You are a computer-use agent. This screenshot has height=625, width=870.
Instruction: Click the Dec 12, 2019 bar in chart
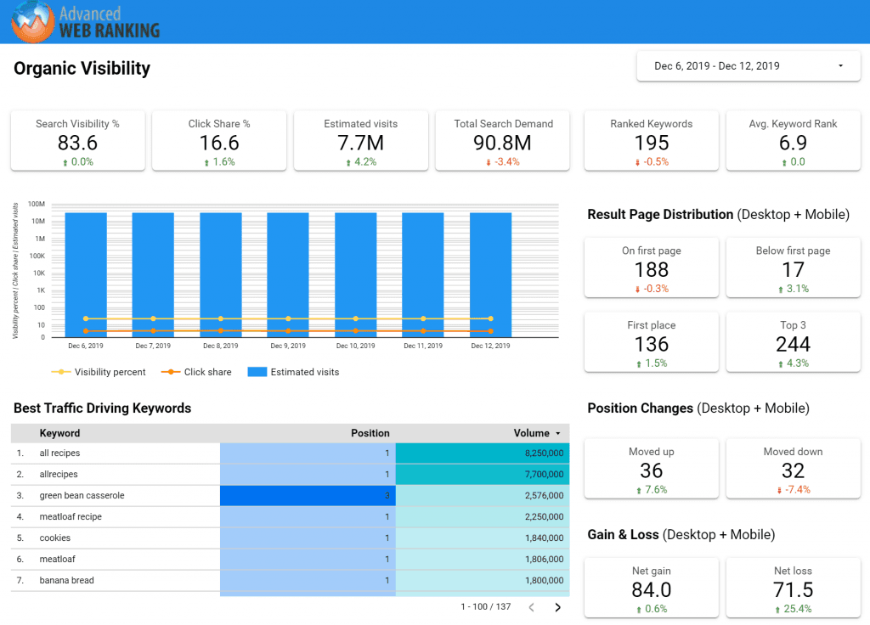(490, 274)
